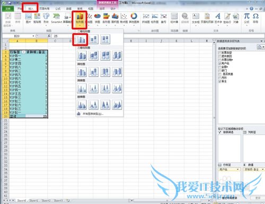
Task: Insert a Line sparkline from the Sparklines group
Action: pos(146,18)
